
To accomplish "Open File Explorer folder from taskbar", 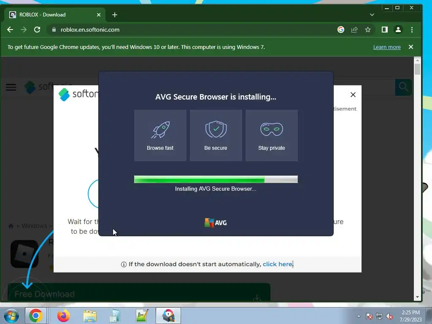I will (x=90, y=316).
